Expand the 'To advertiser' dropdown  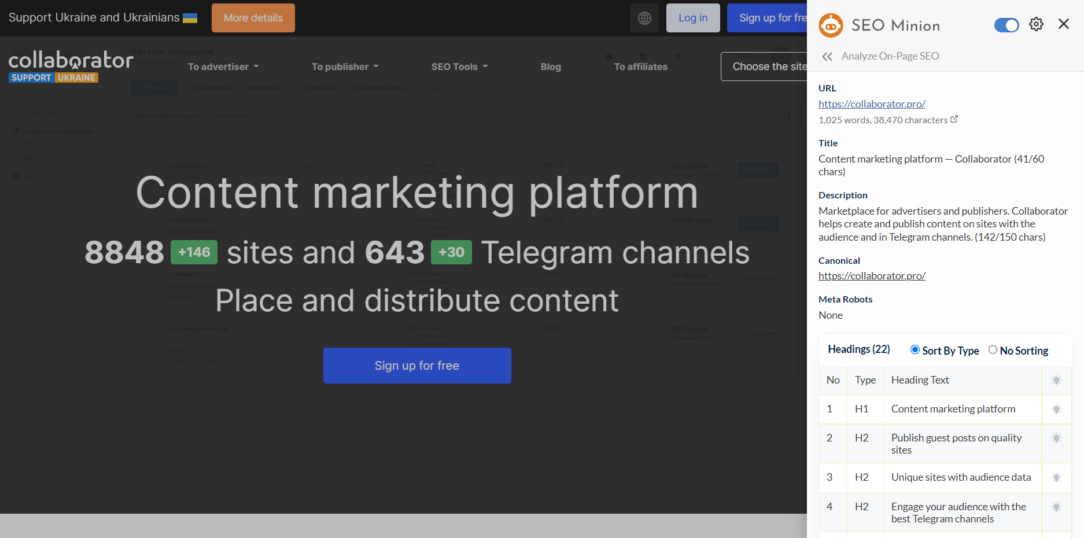pos(223,67)
